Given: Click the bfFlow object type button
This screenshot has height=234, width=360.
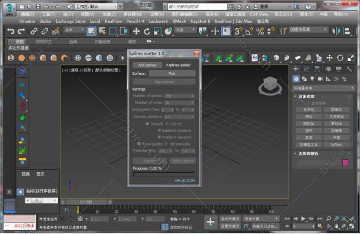Looking at the screenshot, I should tap(337, 144).
